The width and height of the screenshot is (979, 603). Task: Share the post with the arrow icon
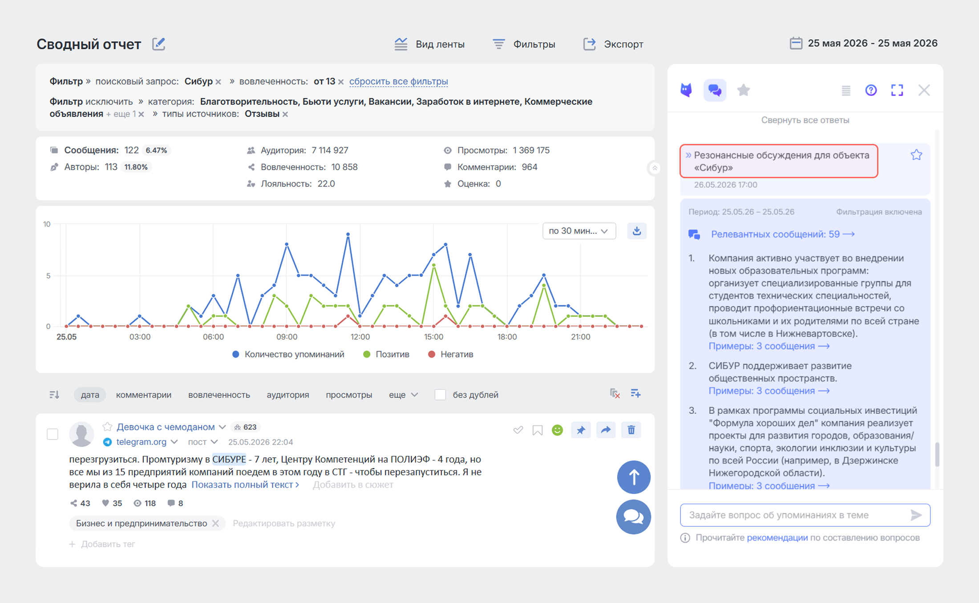pos(606,430)
